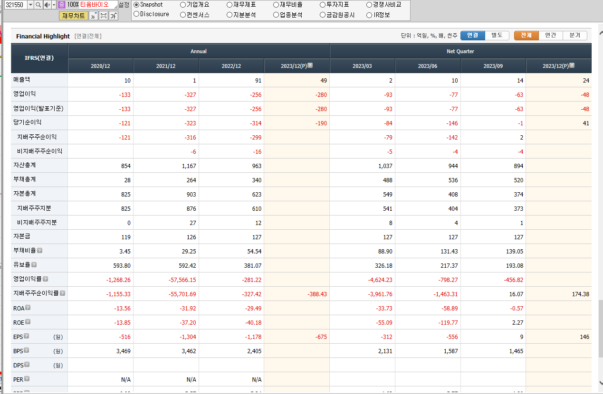Select the 기업개요 radio button
Image resolution: width=603 pixels, height=394 pixels.
pyautogui.click(x=183, y=5)
